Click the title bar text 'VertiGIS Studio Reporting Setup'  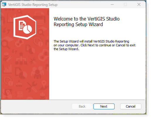click(x=33, y=5)
